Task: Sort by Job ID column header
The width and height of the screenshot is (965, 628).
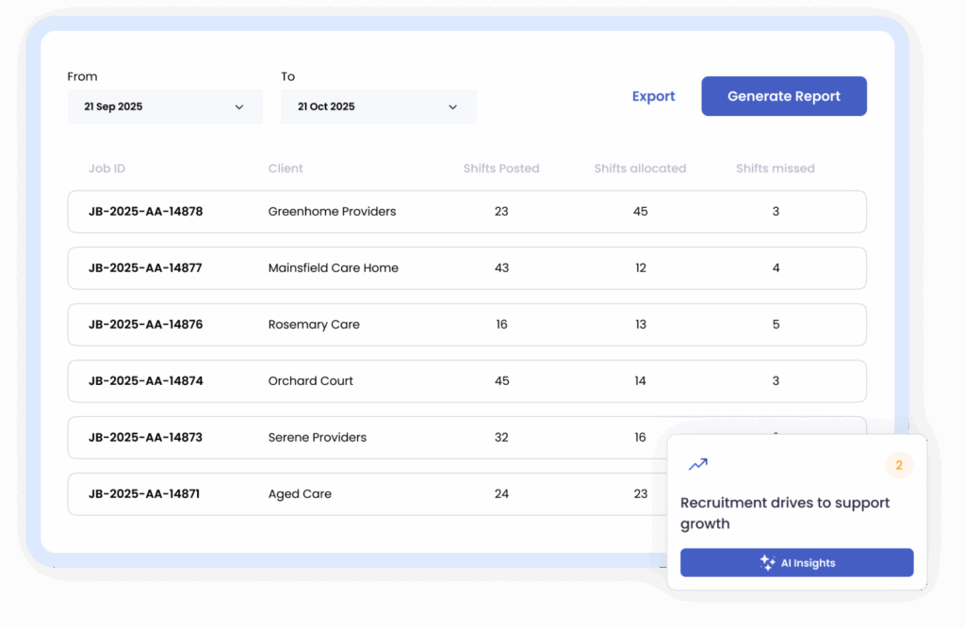Action: click(x=106, y=169)
